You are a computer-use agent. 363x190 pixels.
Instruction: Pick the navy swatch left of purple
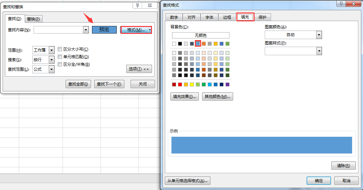(222, 84)
